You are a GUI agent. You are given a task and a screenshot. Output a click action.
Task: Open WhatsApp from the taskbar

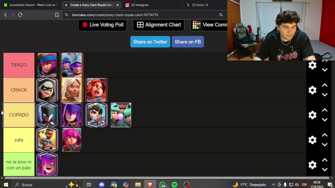click(163, 185)
